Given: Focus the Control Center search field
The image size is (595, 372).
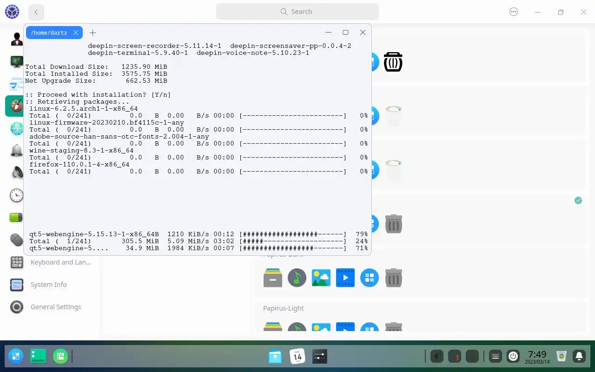Looking at the screenshot, I should click(x=297, y=12).
